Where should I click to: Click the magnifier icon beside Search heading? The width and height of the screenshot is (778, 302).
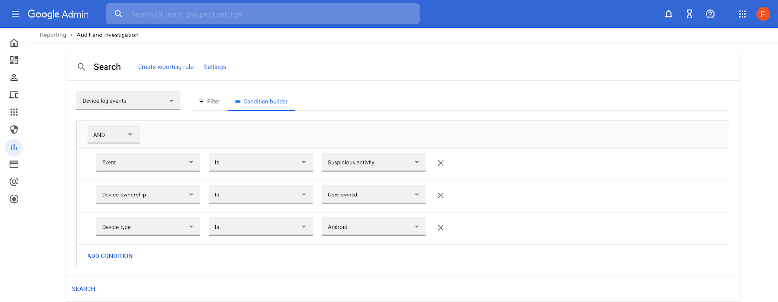82,67
